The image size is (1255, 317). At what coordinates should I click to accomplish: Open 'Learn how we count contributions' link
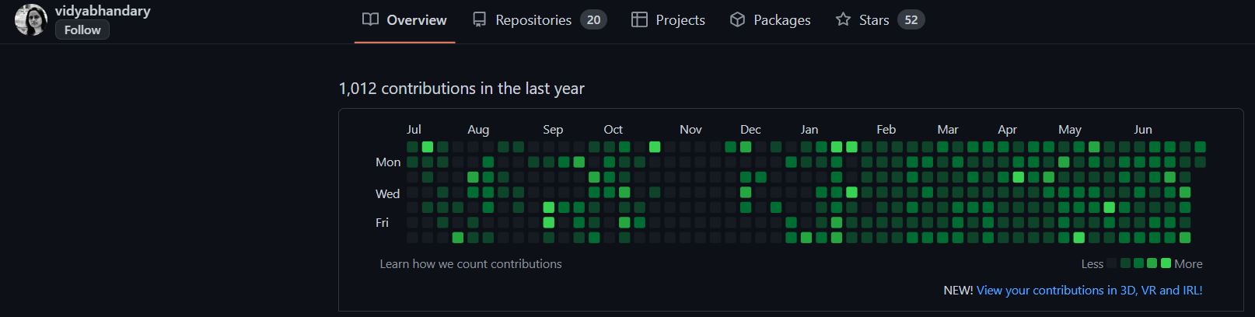tap(470, 264)
